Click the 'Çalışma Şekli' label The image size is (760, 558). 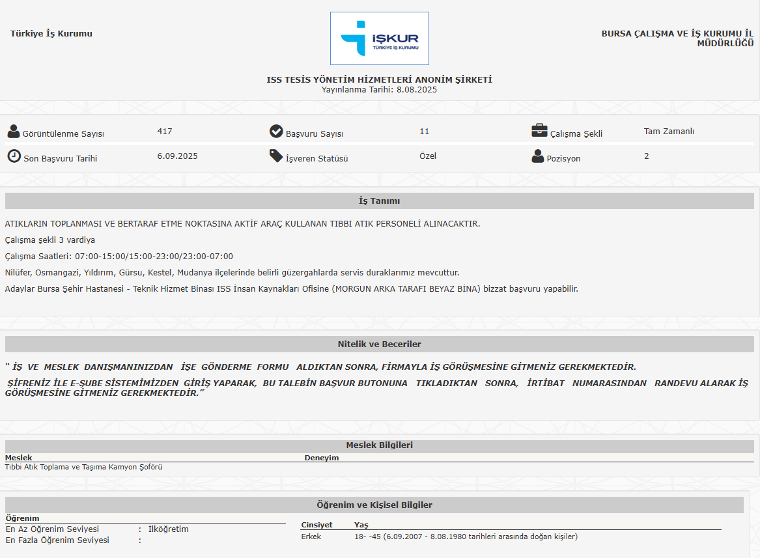(x=576, y=134)
